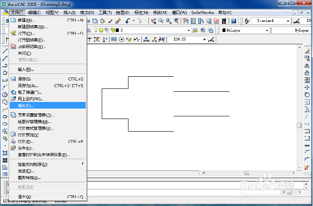Select the Table tool in draw toolbar

click(5, 174)
